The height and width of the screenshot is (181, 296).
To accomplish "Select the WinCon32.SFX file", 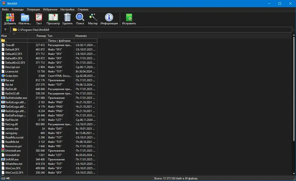I will (14, 173).
